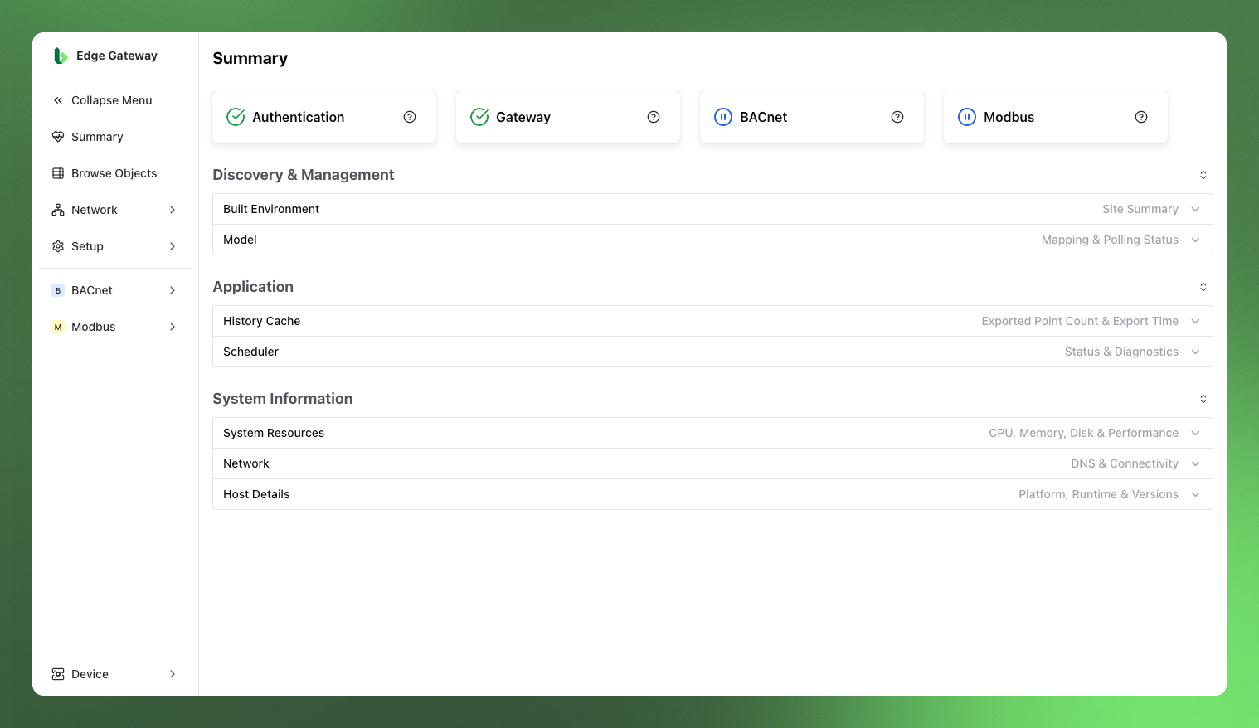Click the blue BACnet 'B' sidebar badge
Image resolution: width=1259 pixels, height=728 pixels.
click(58, 290)
